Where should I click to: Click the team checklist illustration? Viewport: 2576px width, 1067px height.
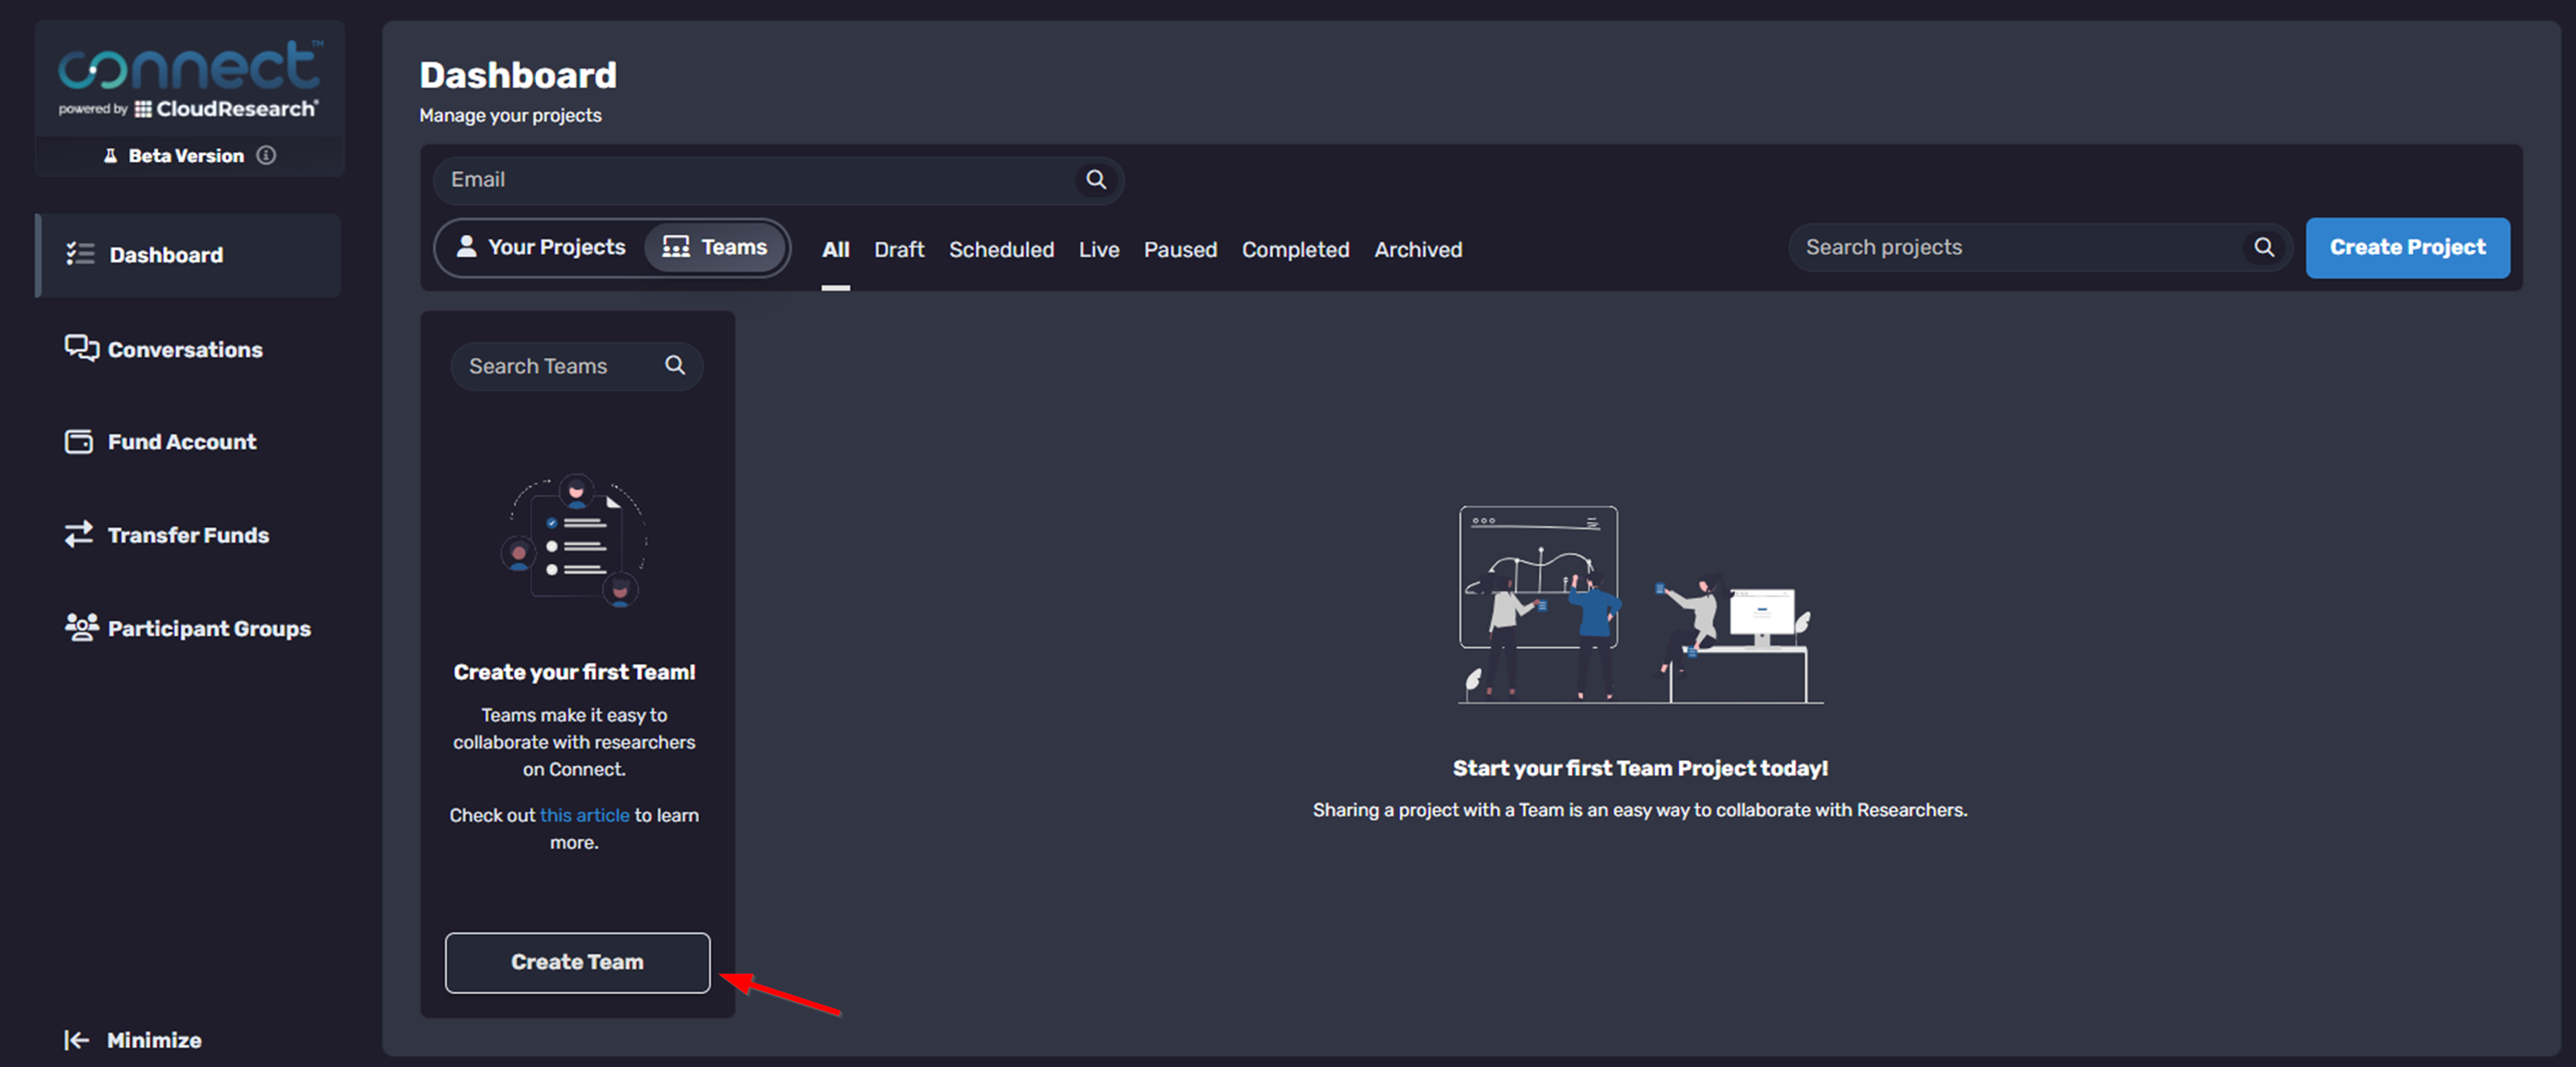[574, 540]
